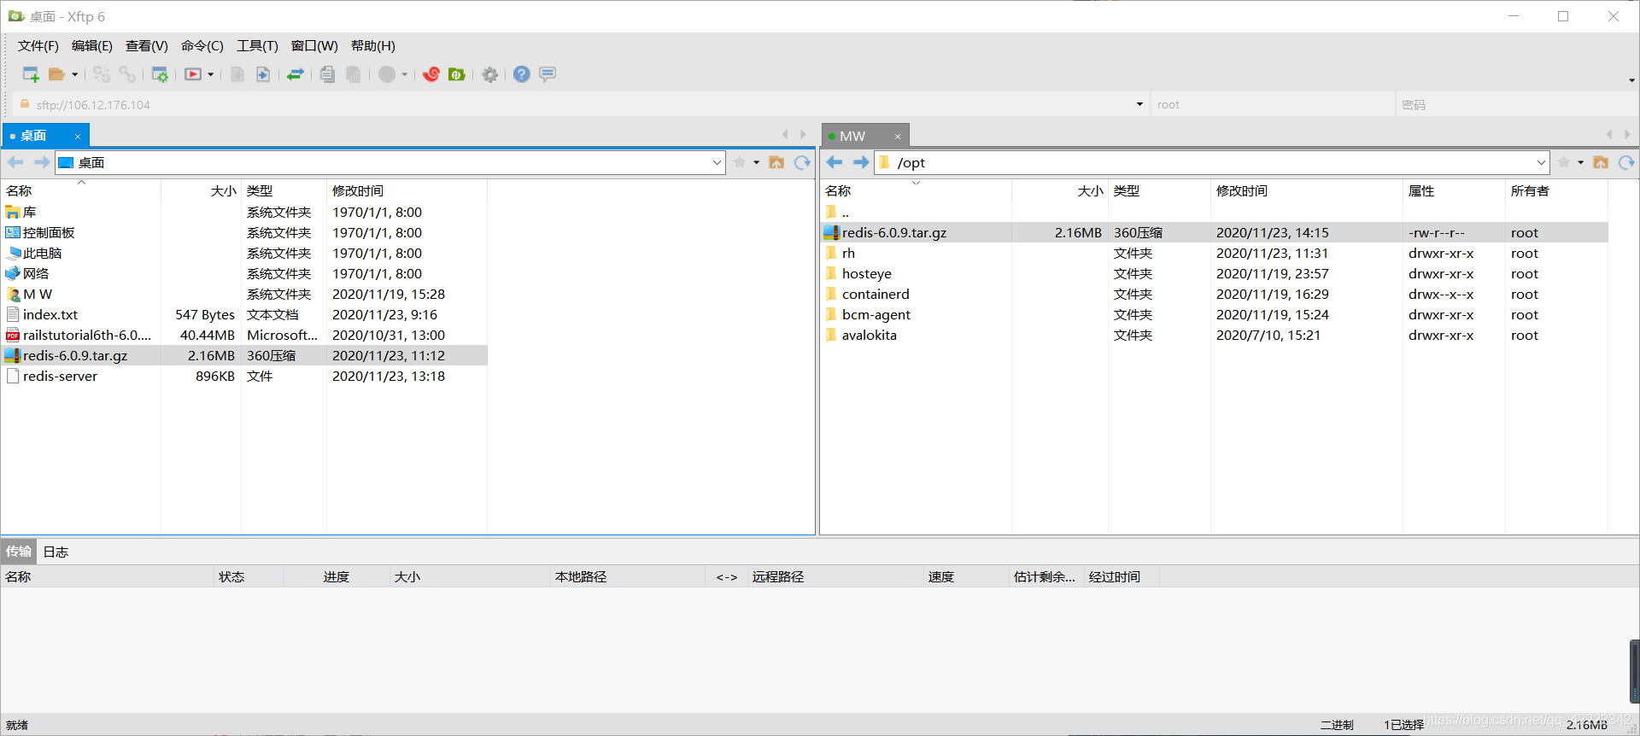Sort the transfer list by 速度 column
The height and width of the screenshot is (736, 1640).
click(966, 577)
